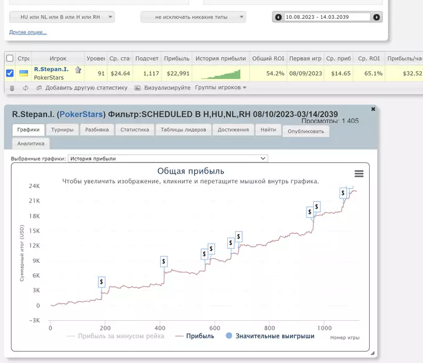This screenshot has width=423, height=363.
Task: Click next date range arrow
Action: coord(376,17)
